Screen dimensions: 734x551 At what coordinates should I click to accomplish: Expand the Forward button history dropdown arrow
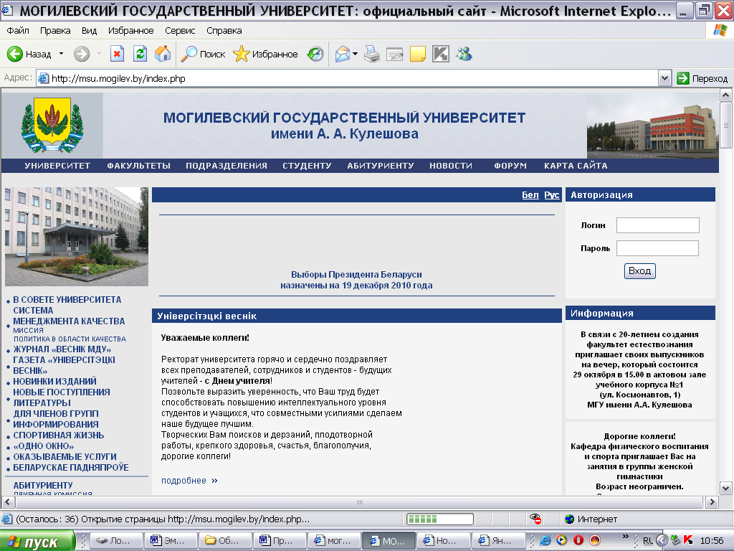[x=99, y=54]
